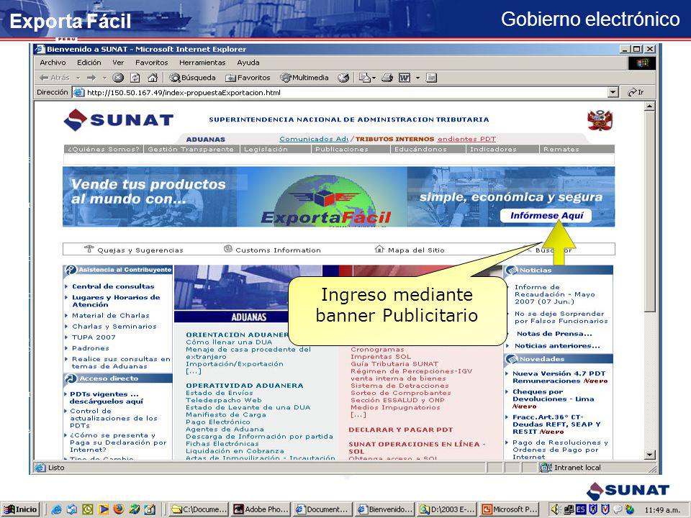Open the Herramientas menu
The height and width of the screenshot is (518, 691).
click(x=202, y=63)
